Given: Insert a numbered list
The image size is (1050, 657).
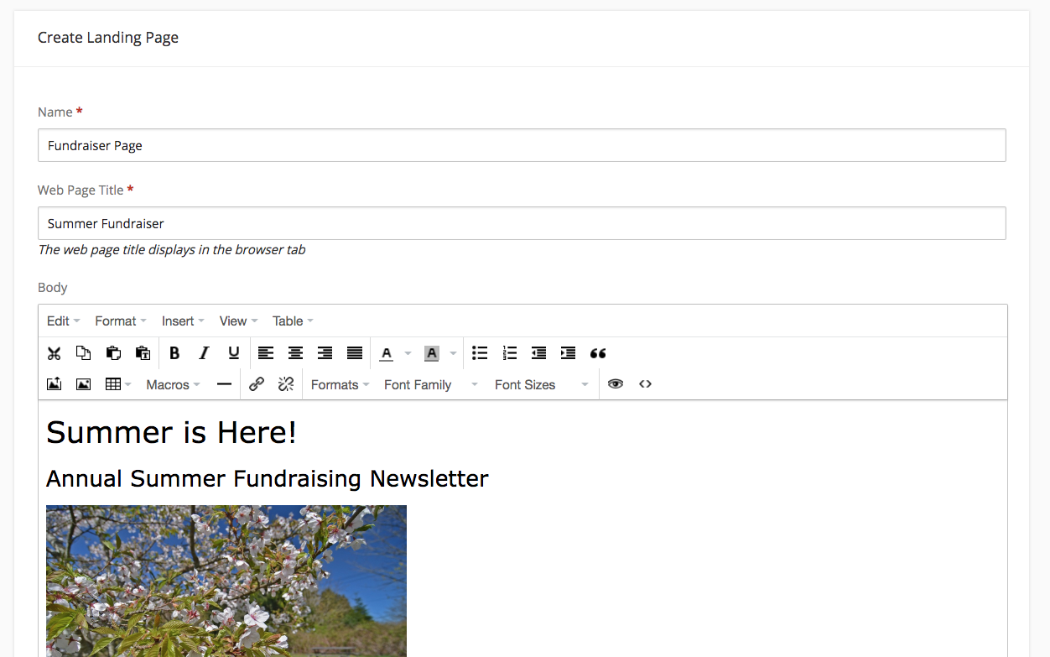Looking at the screenshot, I should (x=509, y=353).
